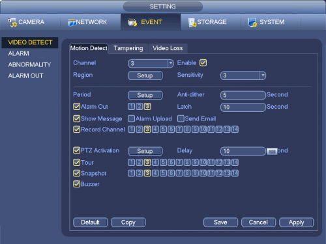Screen dimensions: 326x244
Task: Click the Period Setup button
Action: [x=145, y=95]
